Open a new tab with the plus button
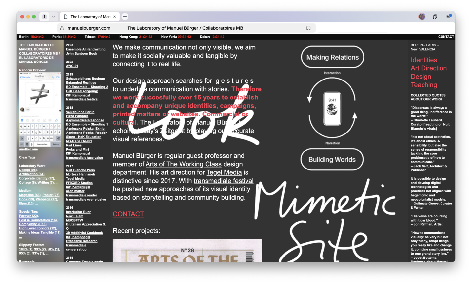 pyautogui.click(x=125, y=17)
